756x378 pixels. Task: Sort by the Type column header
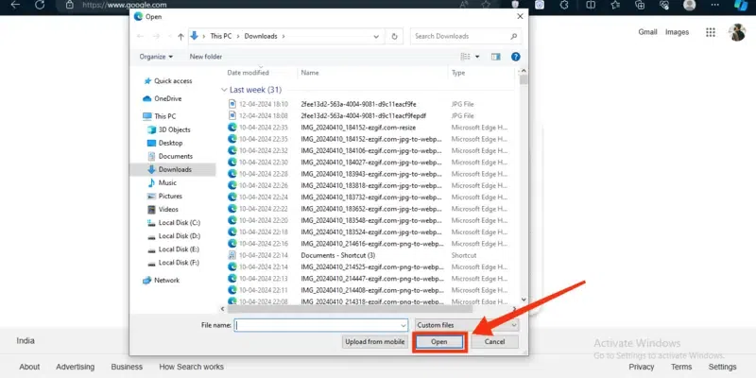[x=458, y=73]
